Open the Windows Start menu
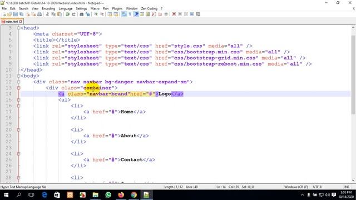The width and height of the screenshot is (356, 200). [6, 195]
